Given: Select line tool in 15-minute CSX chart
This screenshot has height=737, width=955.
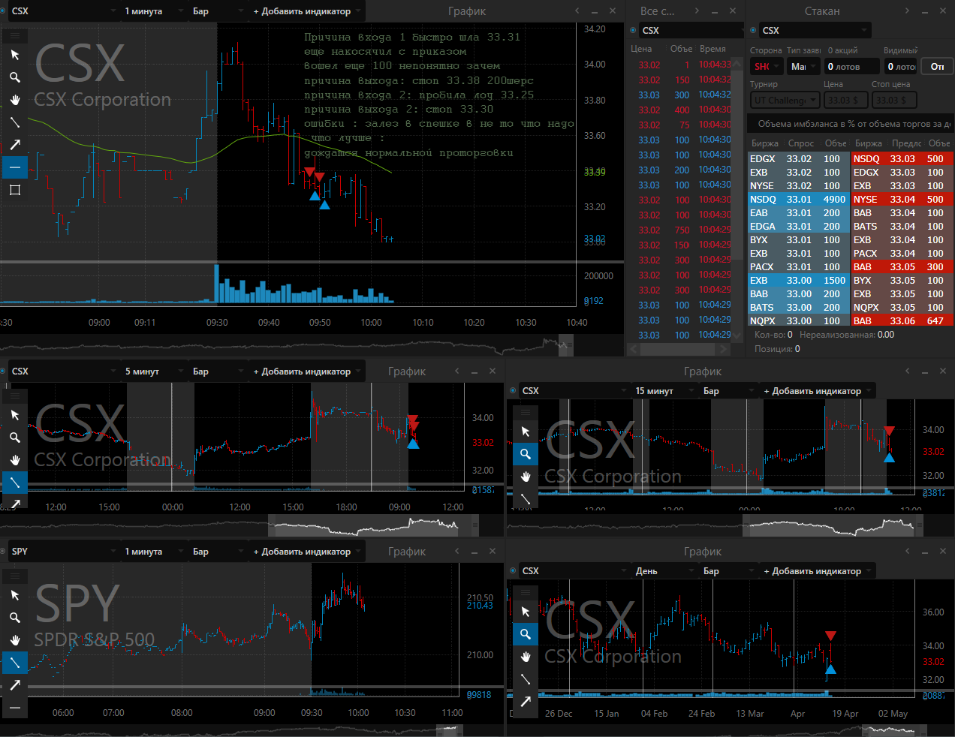Looking at the screenshot, I should [x=526, y=498].
